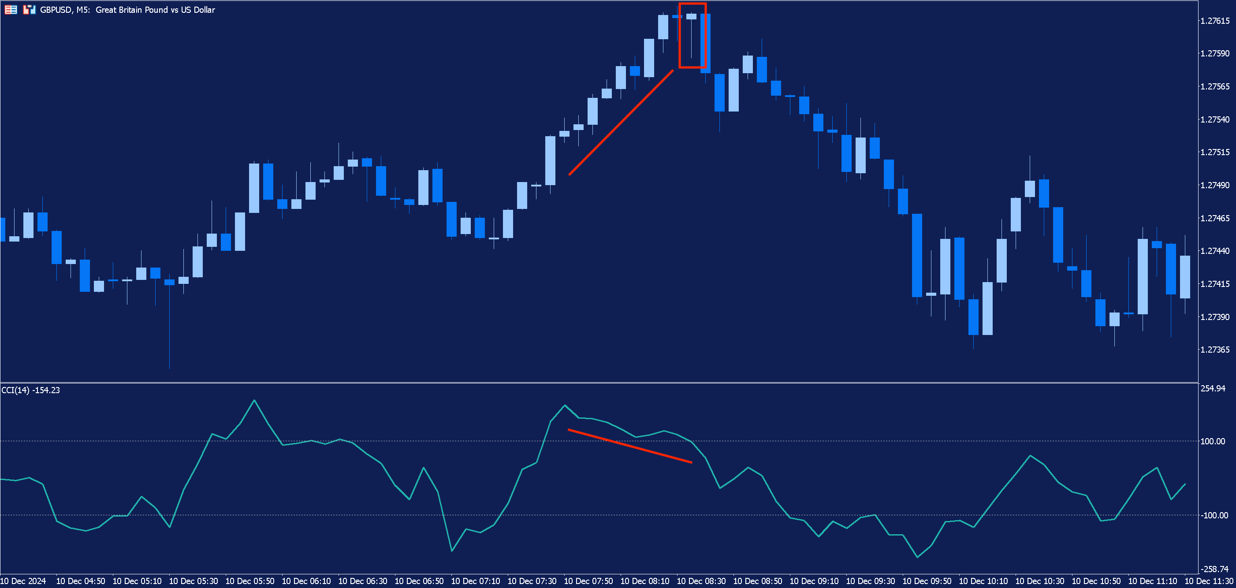Screen dimensions: 1236x588
Task: Click the 10 Dec 05:50 time label
Action: (250, 581)
